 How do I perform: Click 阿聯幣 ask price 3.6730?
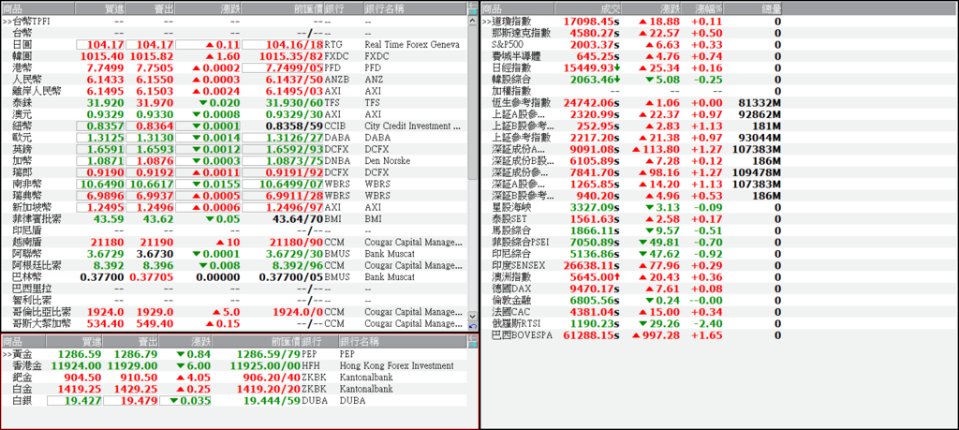coord(154,254)
